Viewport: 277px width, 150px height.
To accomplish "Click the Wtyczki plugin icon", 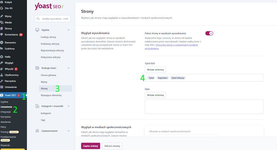I will 2,69.
